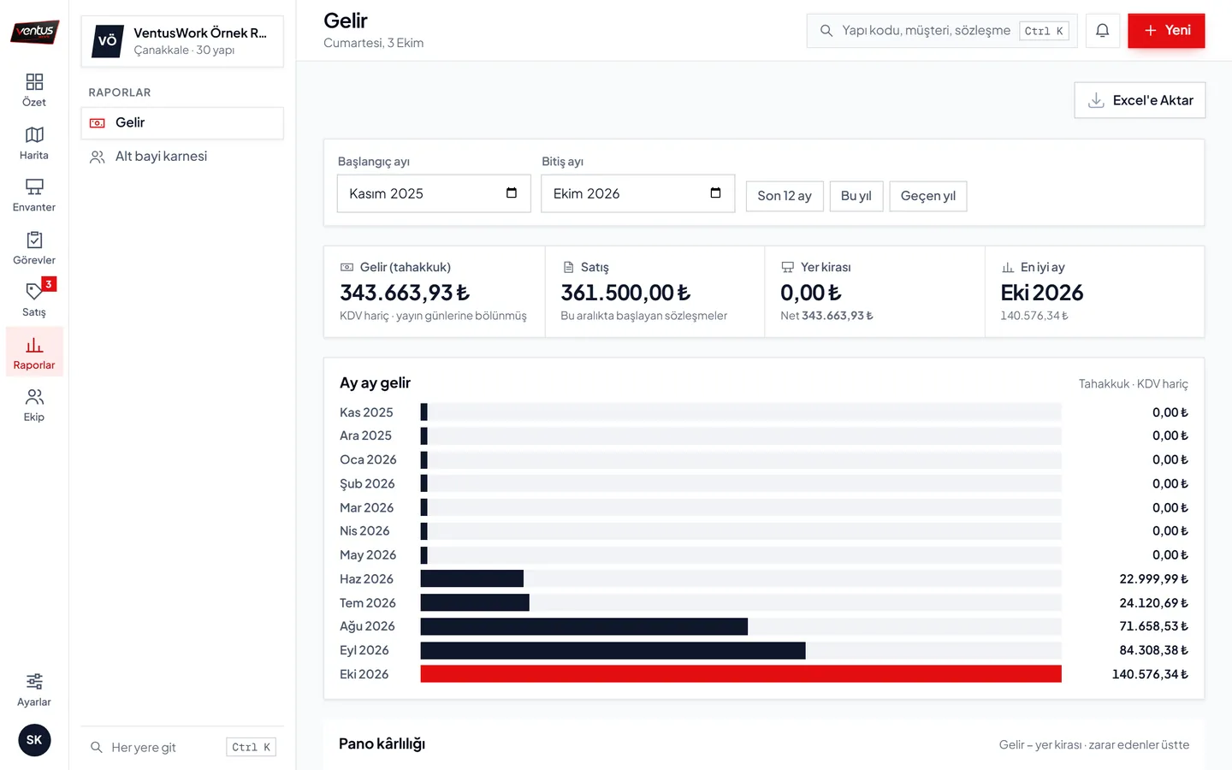
Task: Click the Pano kârlılığı heading
Action: click(382, 744)
